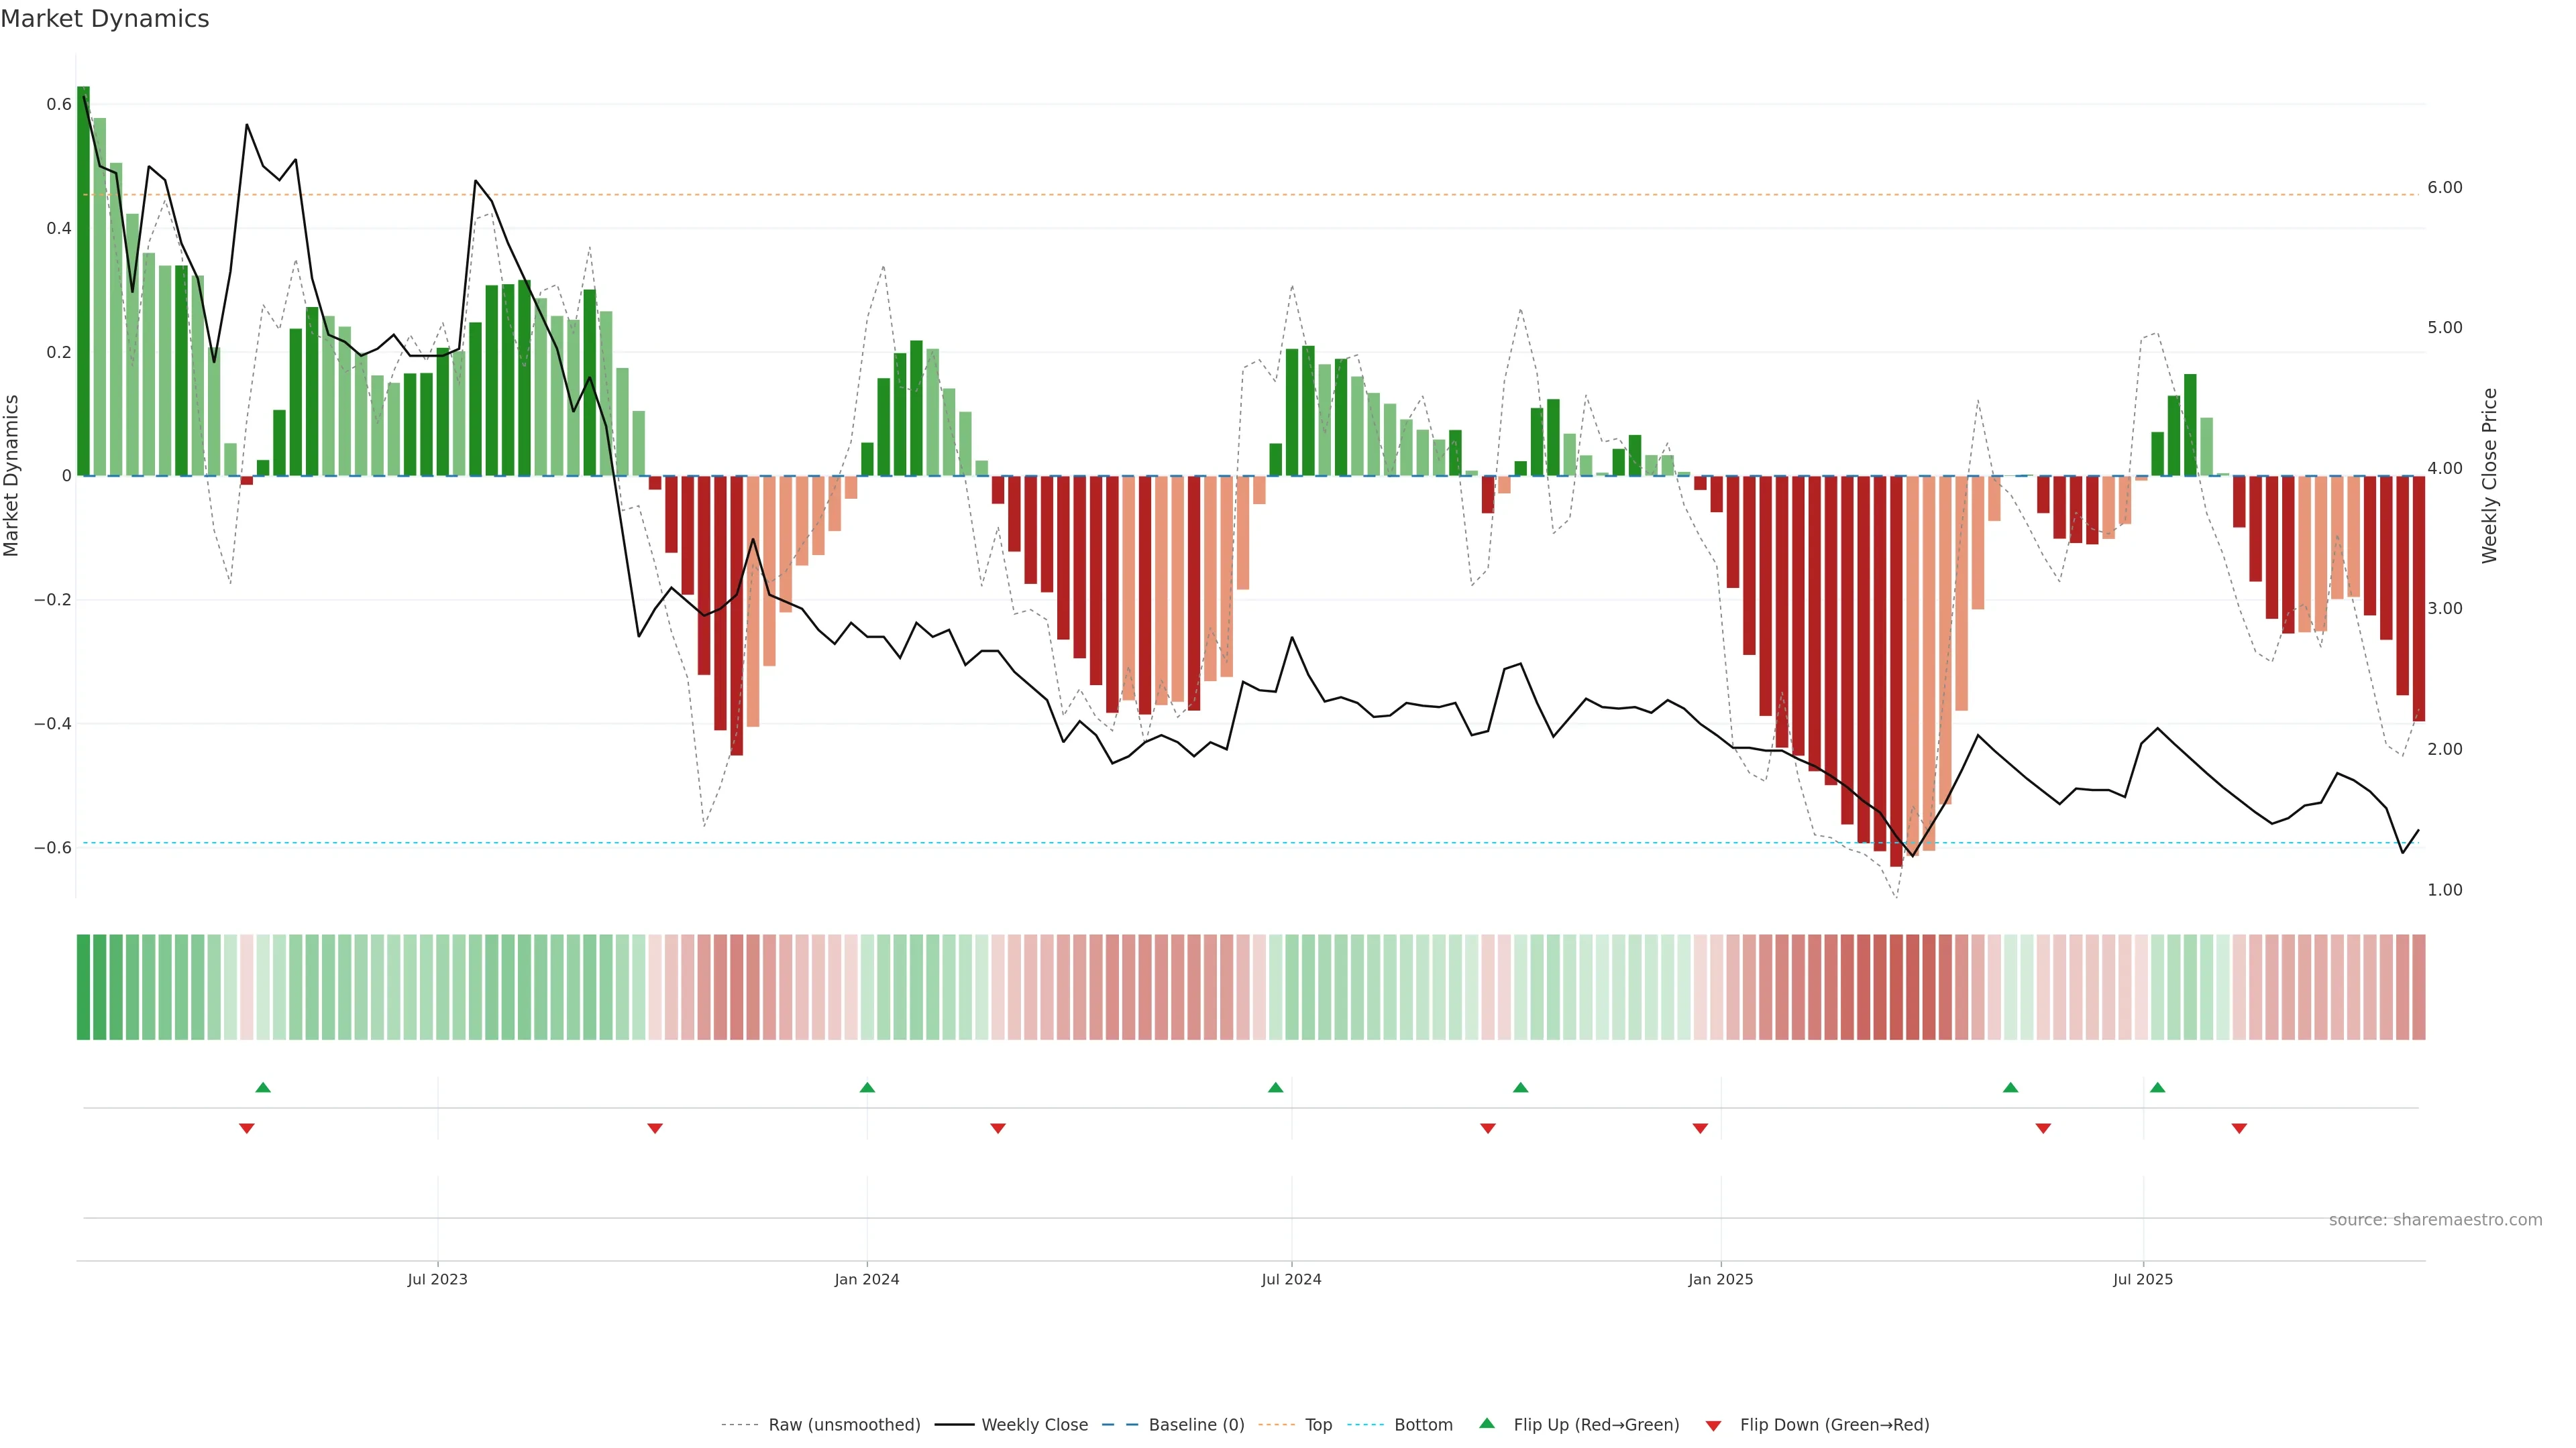Image resolution: width=2576 pixels, height=1448 pixels.
Task: Click the last red flip-down triangle marker
Action: pos(2239,1128)
